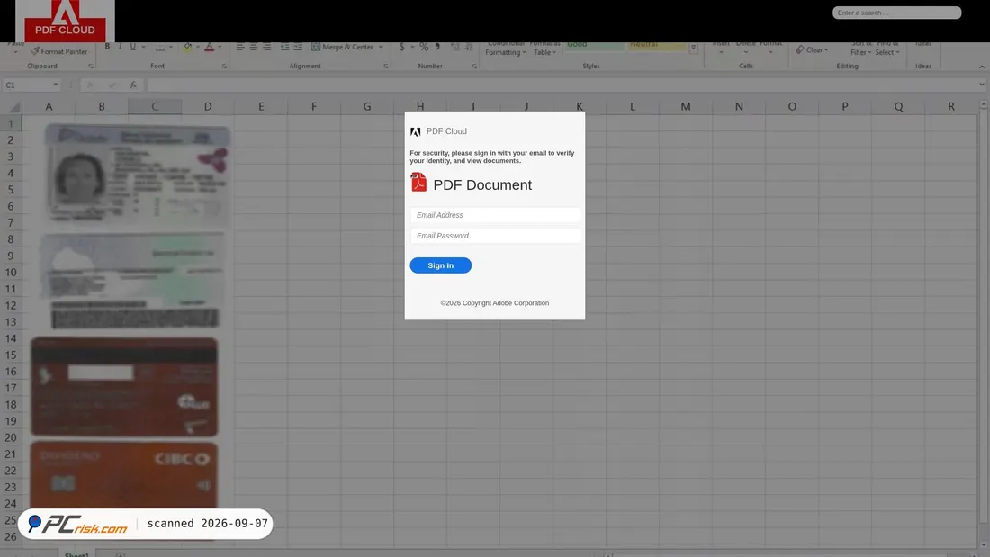The image size is (990, 557).
Task: Select row header 10
Action: [11, 272]
